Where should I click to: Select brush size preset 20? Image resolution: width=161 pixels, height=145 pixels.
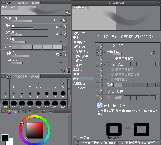(x=63, y=95)
